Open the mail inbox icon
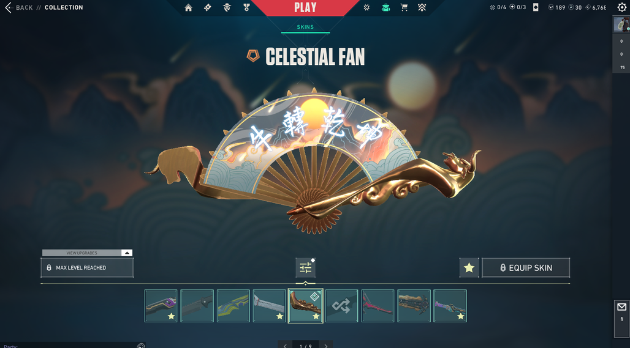 tap(621, 307)
